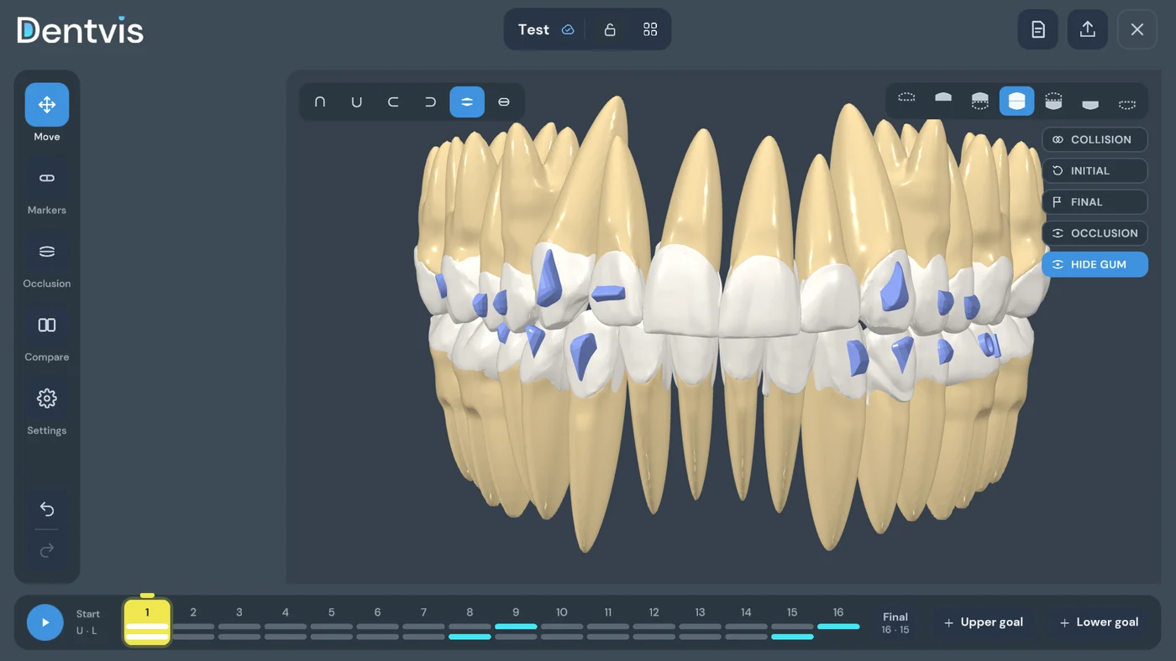The width and height of the screenshot is (1176, 661).
Task: Open the document report icon
Action: (x=1038, y=29)
